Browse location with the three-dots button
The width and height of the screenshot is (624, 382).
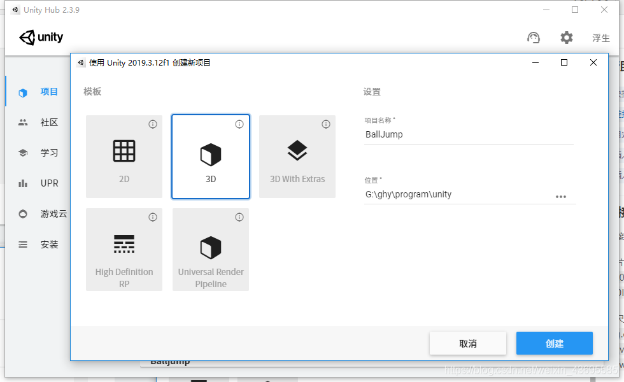coord(561,197)
